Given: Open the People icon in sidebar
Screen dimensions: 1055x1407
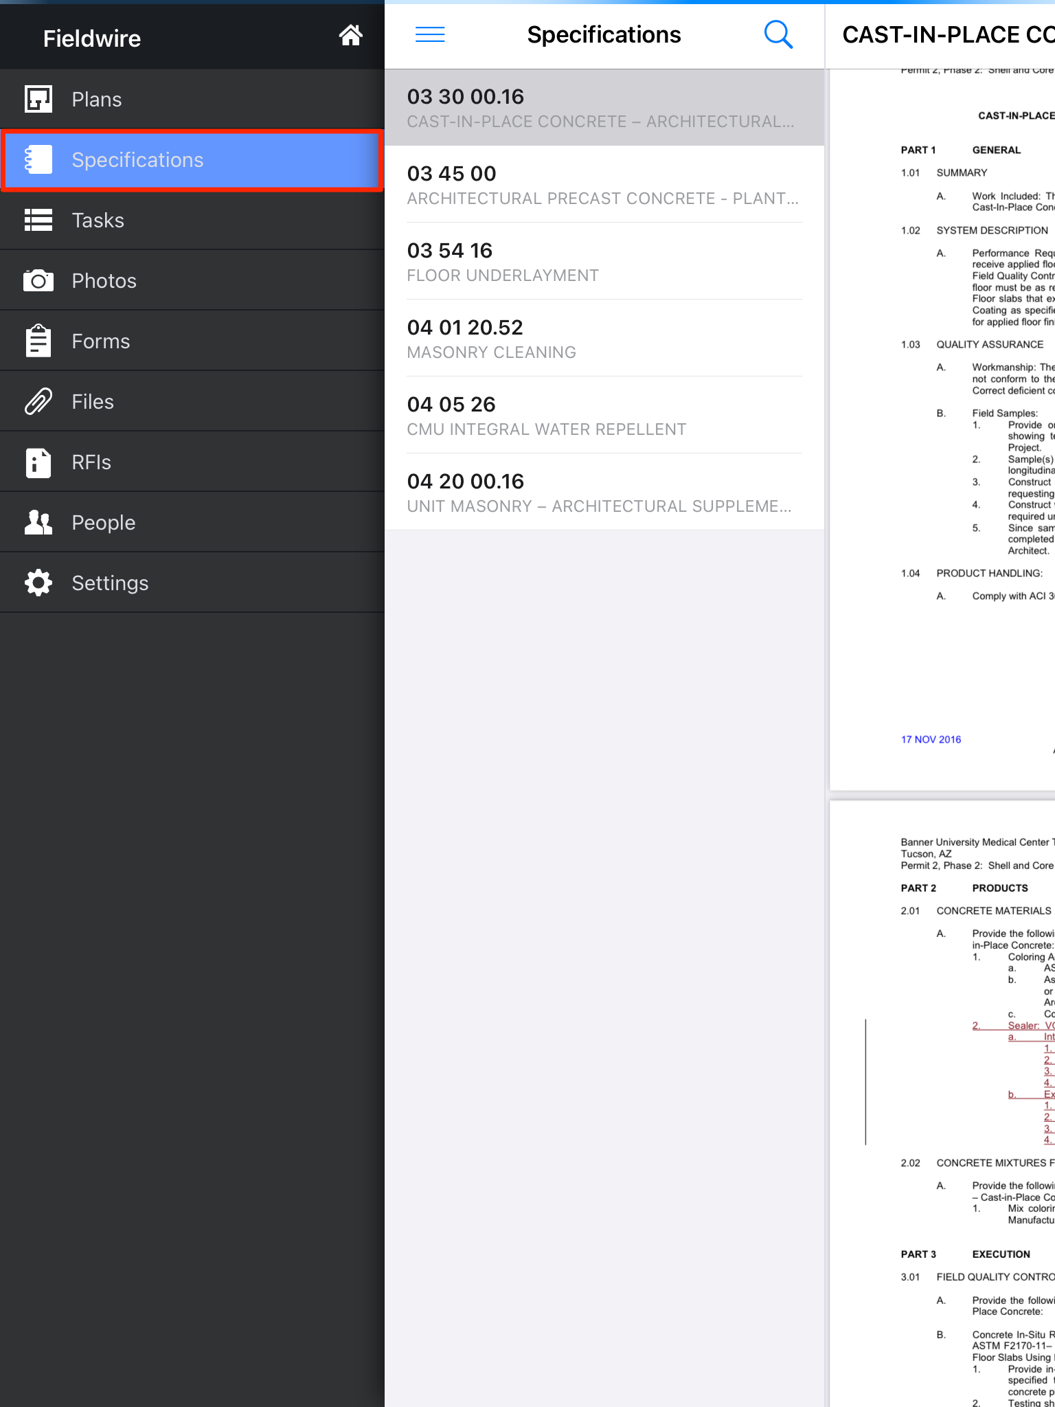Looking at the screenshot, I should pos(38,522).
